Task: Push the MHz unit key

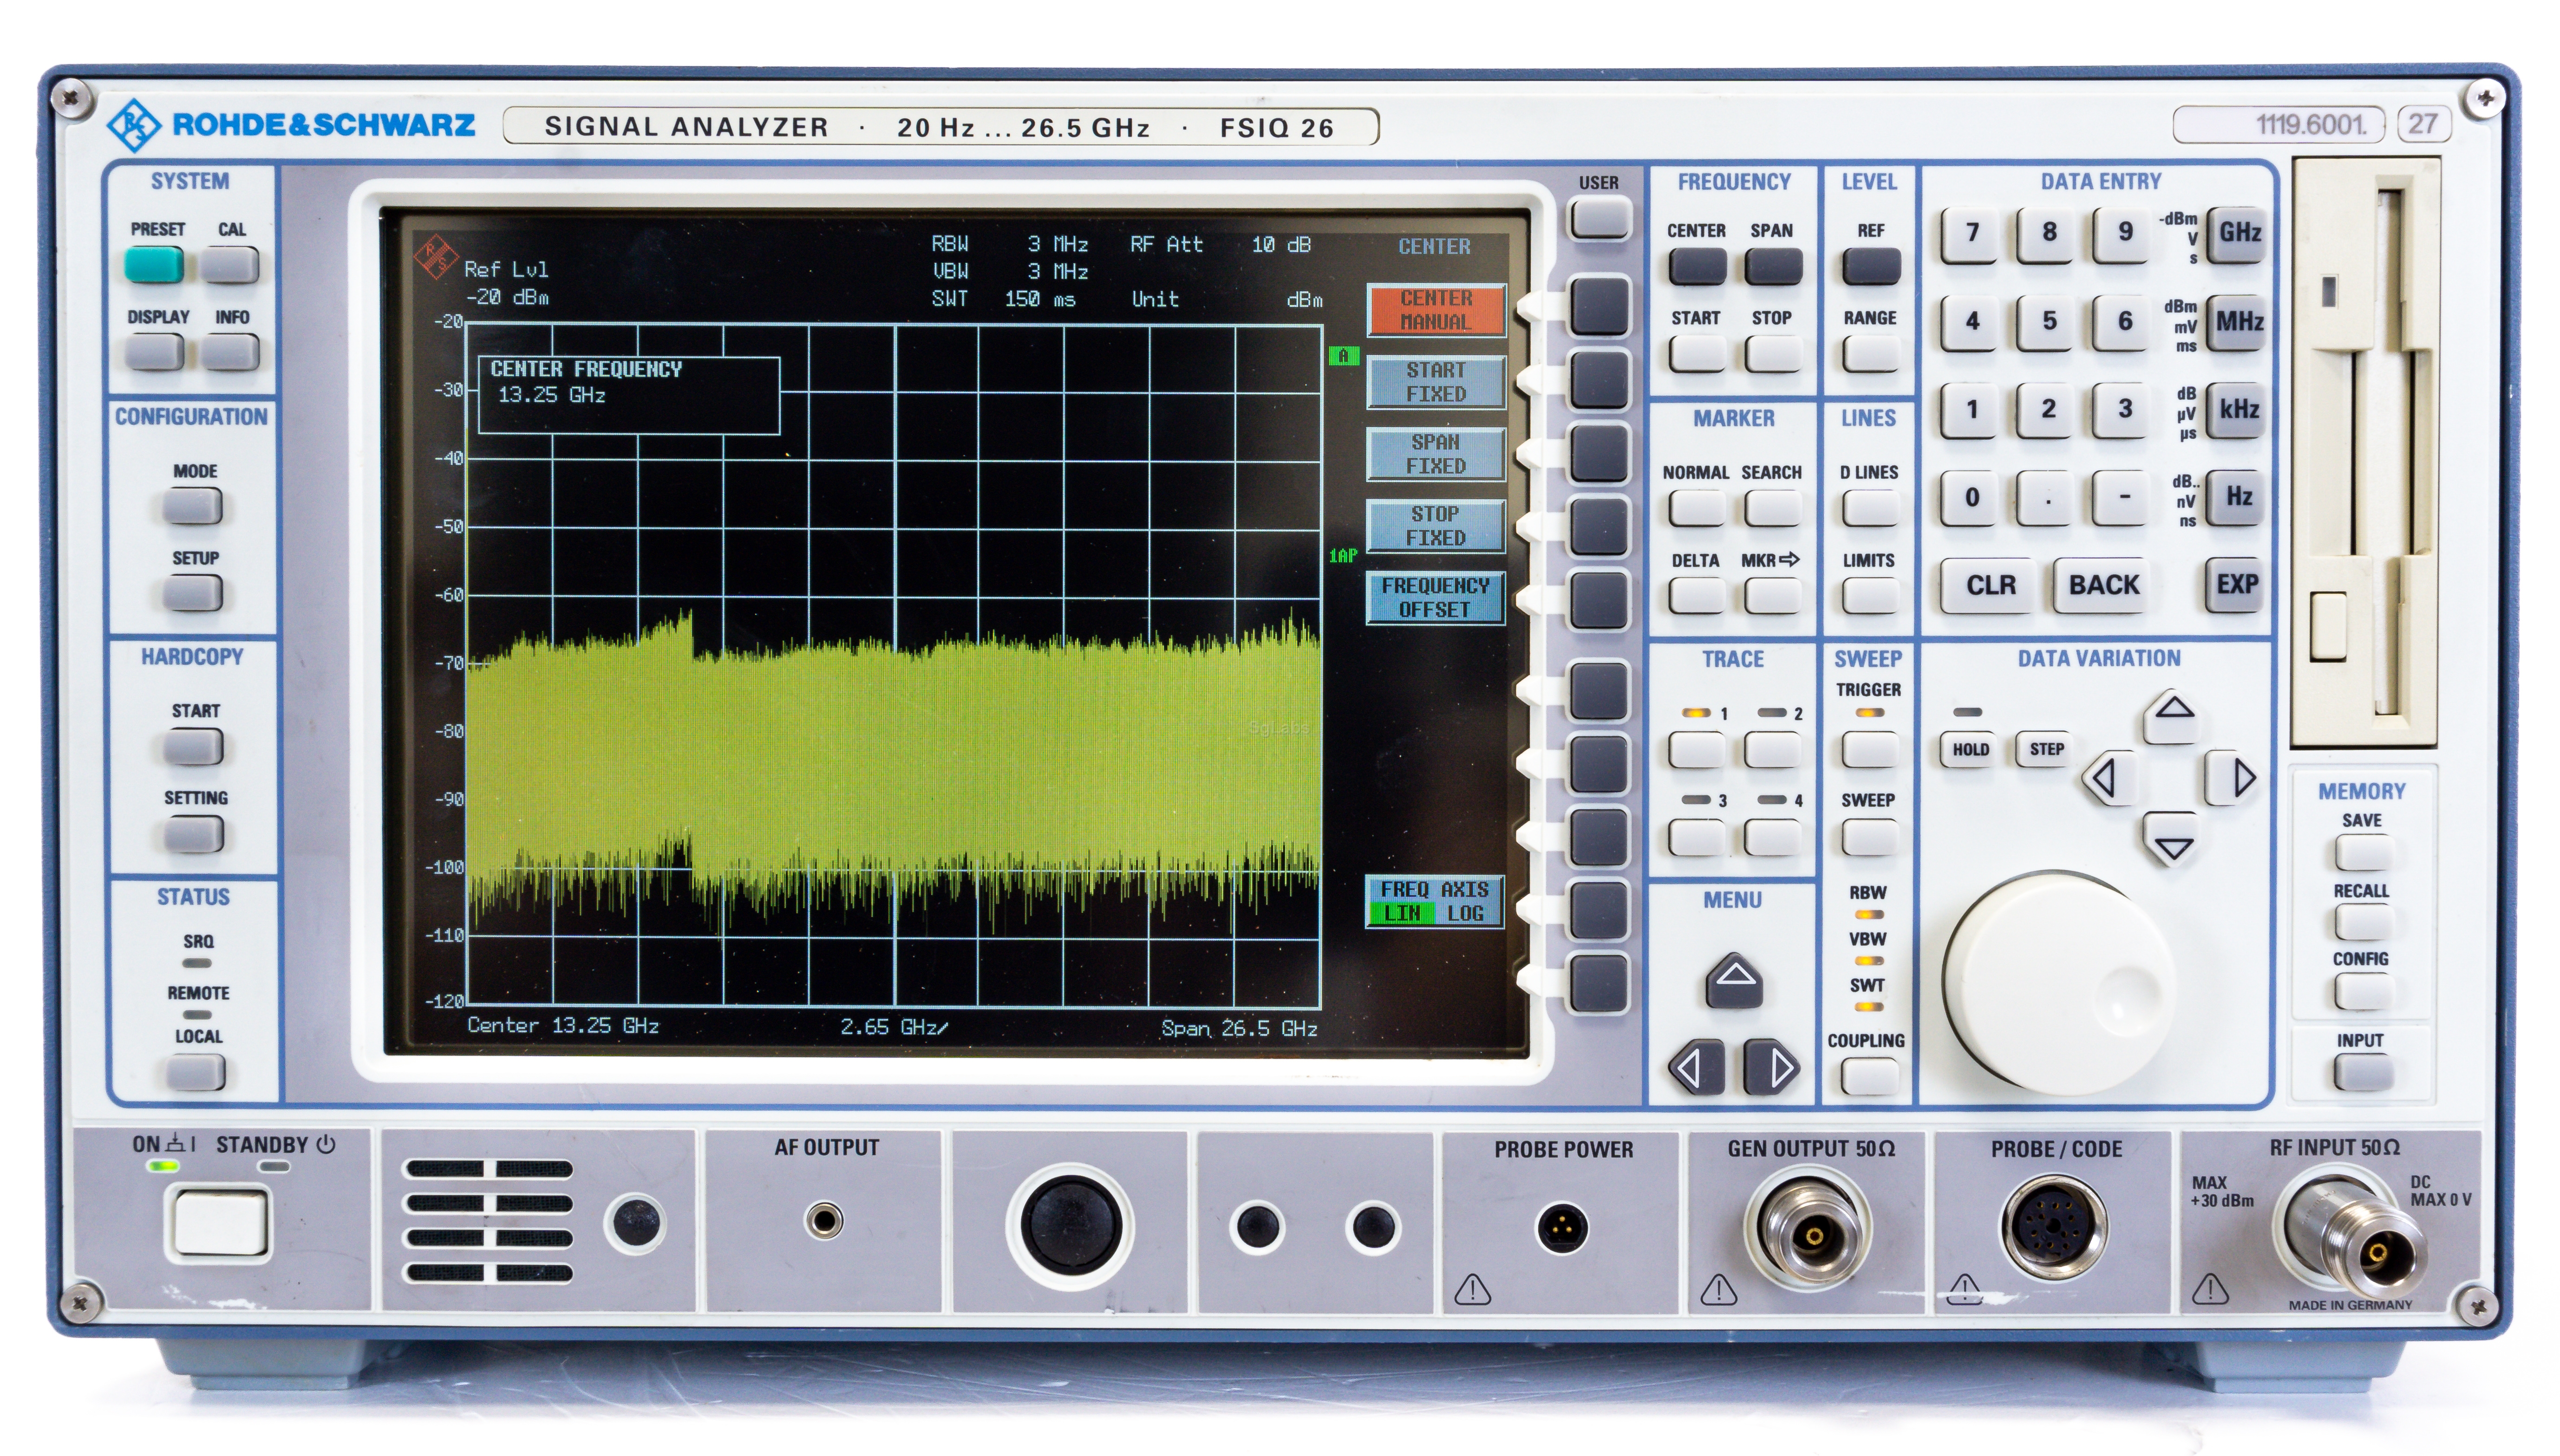Action: coord(2238,322)
